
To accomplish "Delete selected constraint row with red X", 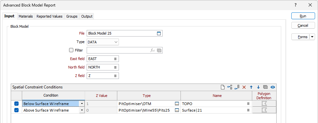I will 244,87.
